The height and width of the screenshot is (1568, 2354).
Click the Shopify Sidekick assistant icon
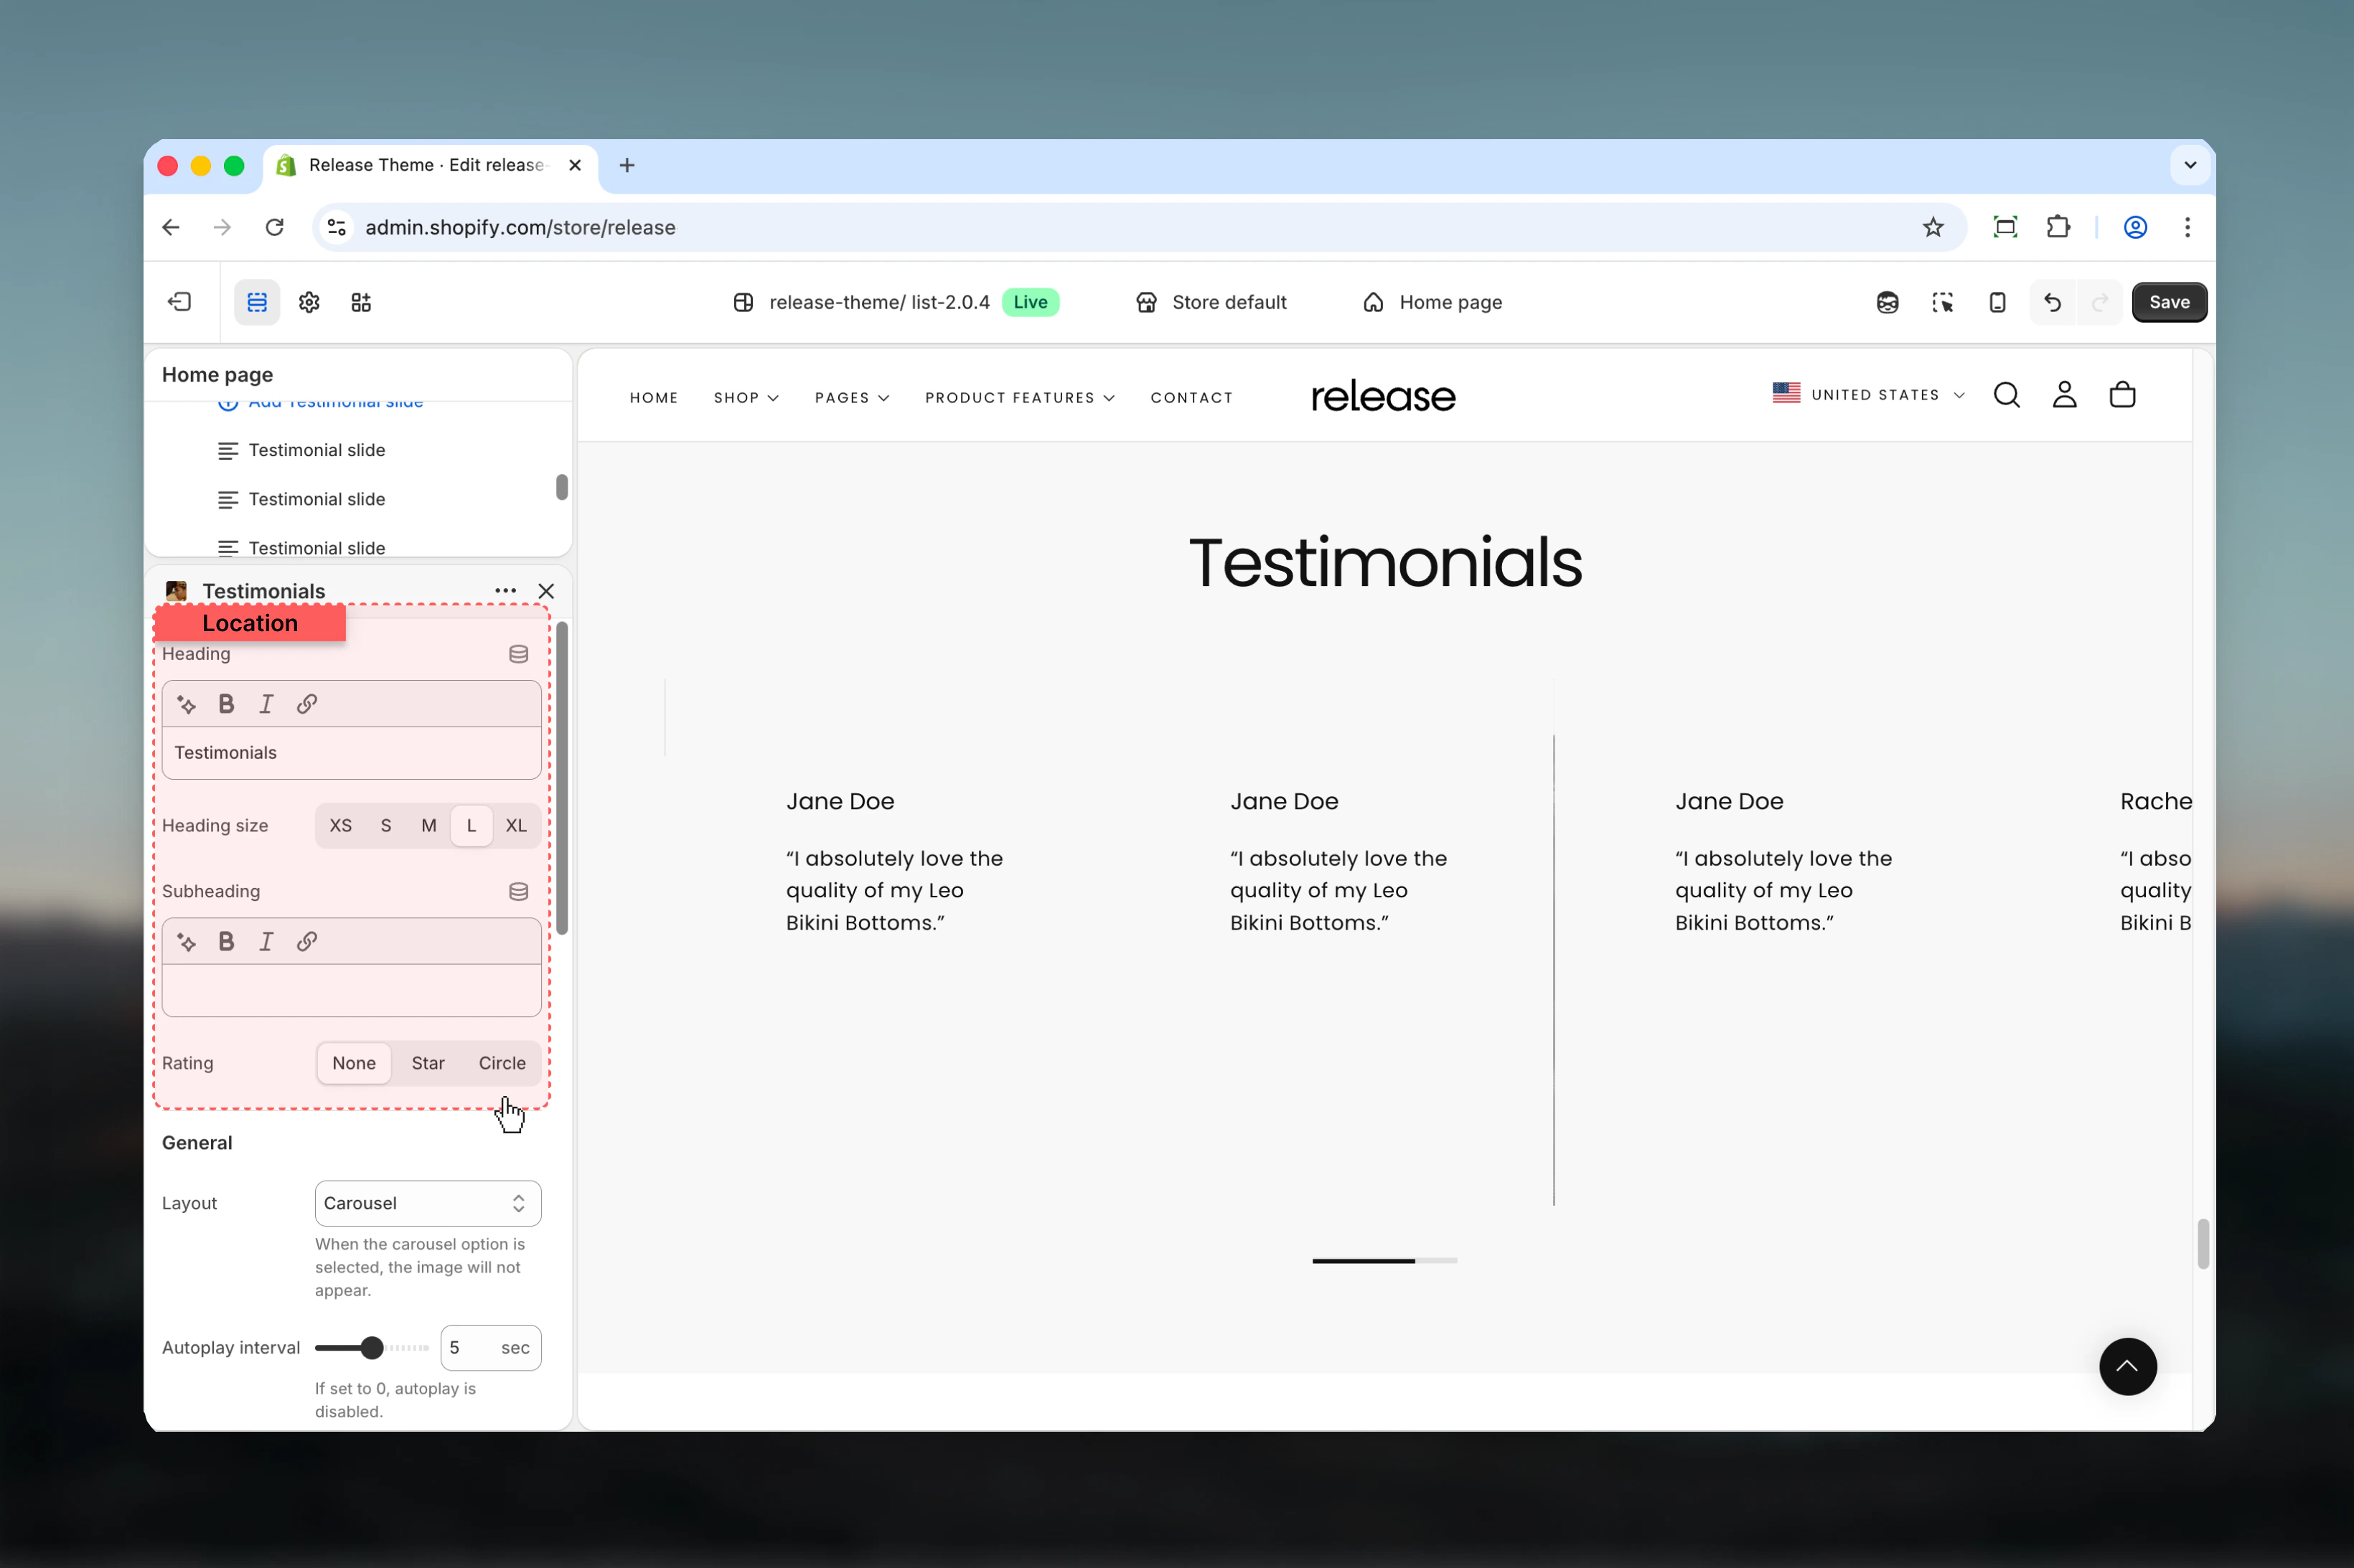point(1887,302)
